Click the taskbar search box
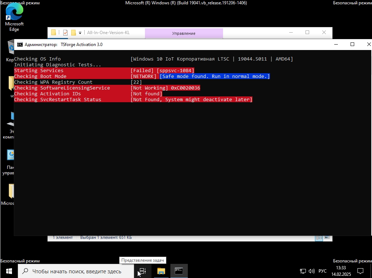 click(76, 271)
